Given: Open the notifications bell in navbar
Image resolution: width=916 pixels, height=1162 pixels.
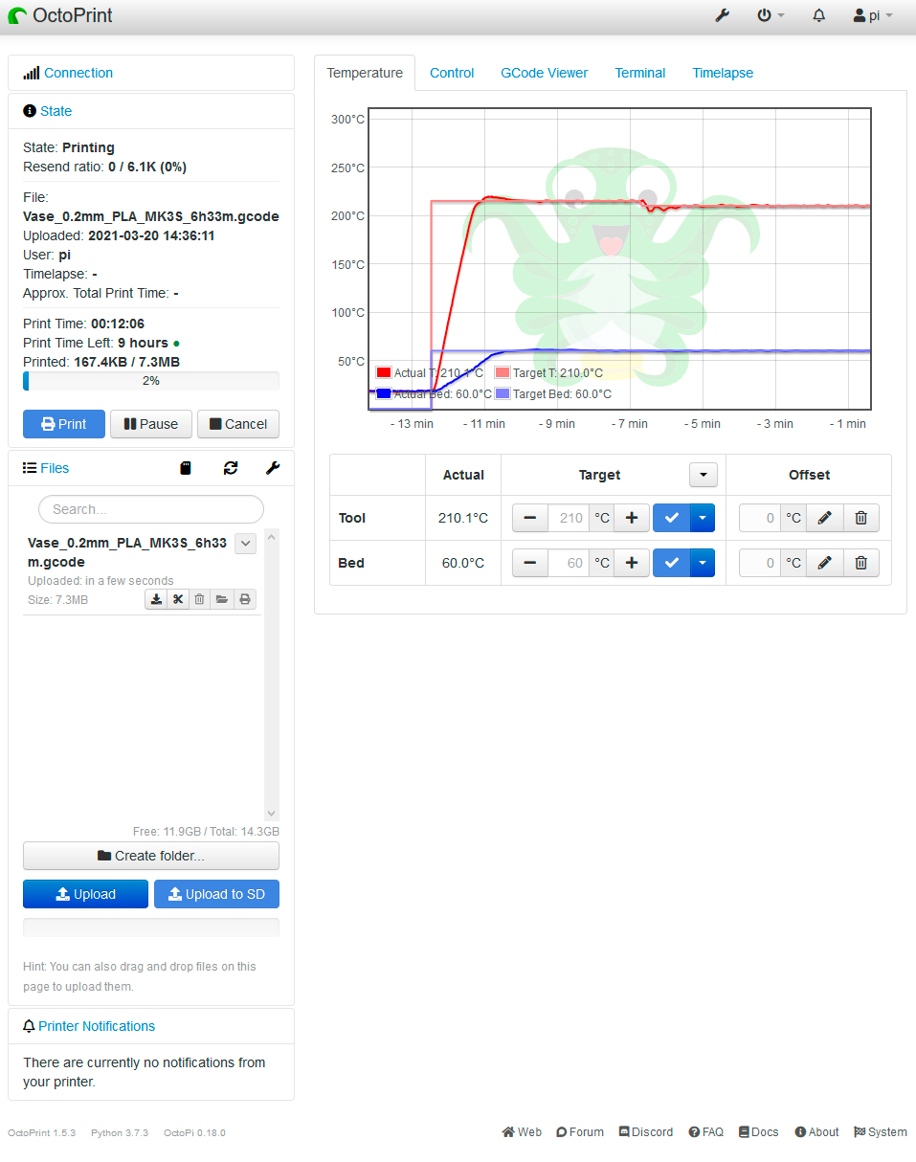Looking at the screenshot, I should point(819,16).
